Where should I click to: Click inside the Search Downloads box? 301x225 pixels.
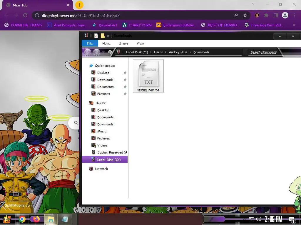pos(263,52)
